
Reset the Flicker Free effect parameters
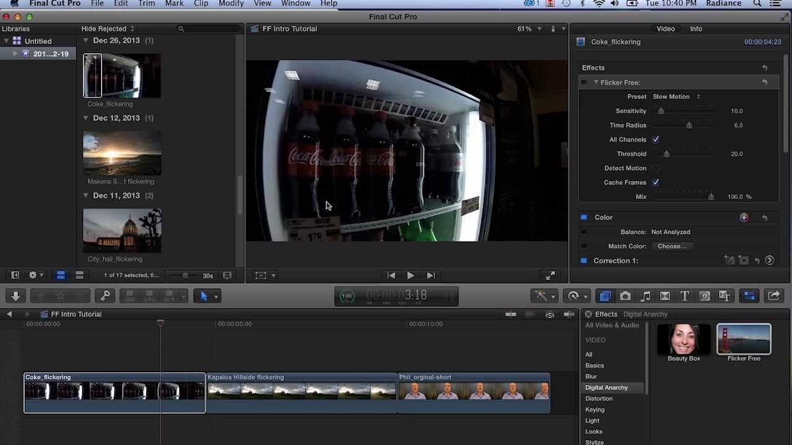click(x=765, y=82)
